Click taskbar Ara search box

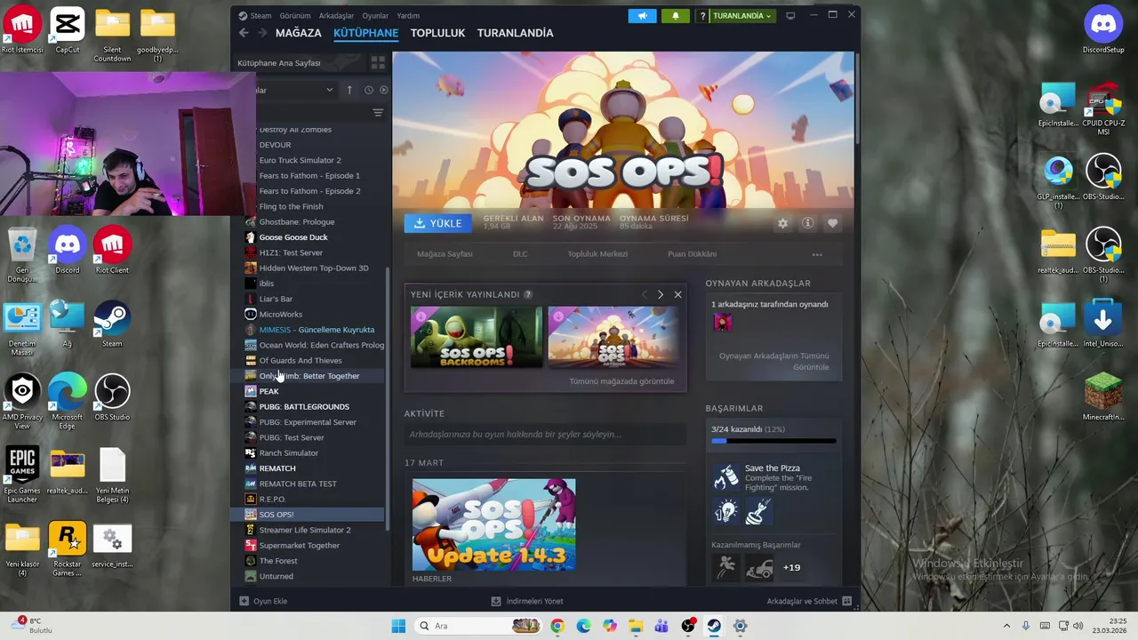(477, 626)
